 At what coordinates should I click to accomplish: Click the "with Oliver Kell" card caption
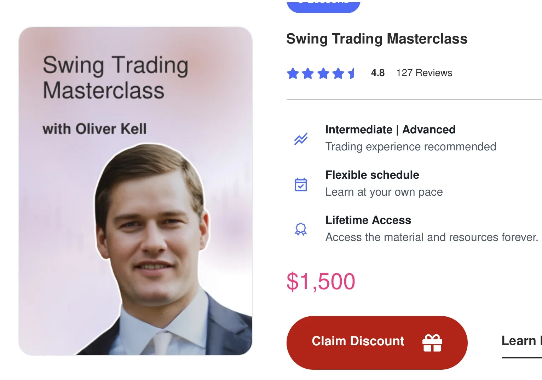pos(94,129)
